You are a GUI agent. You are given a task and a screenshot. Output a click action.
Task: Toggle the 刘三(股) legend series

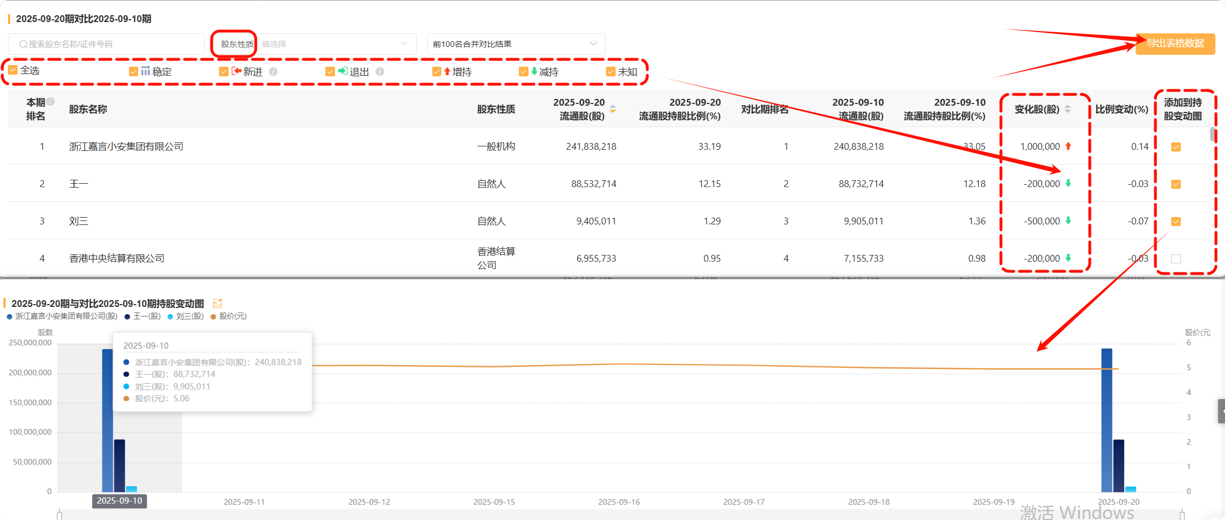click(186, 317)
